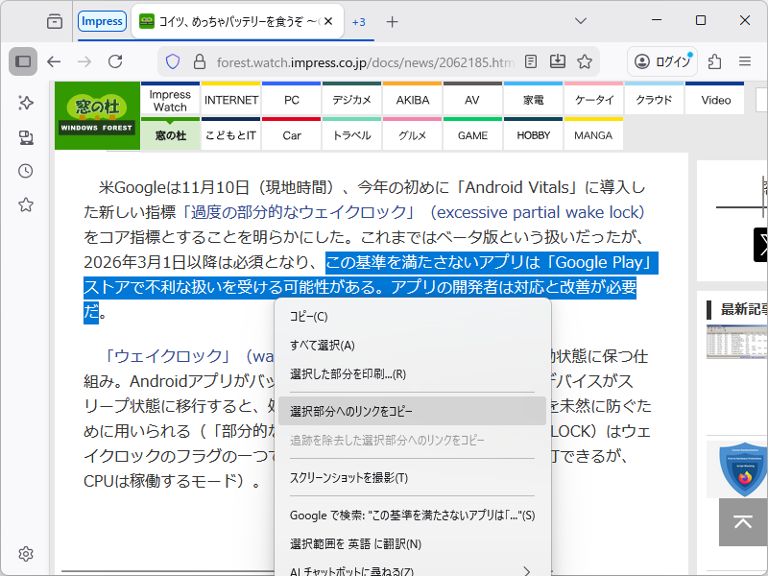768x576 pixels.
Task: Switch to the Impress tab
Action: point(102,20)
